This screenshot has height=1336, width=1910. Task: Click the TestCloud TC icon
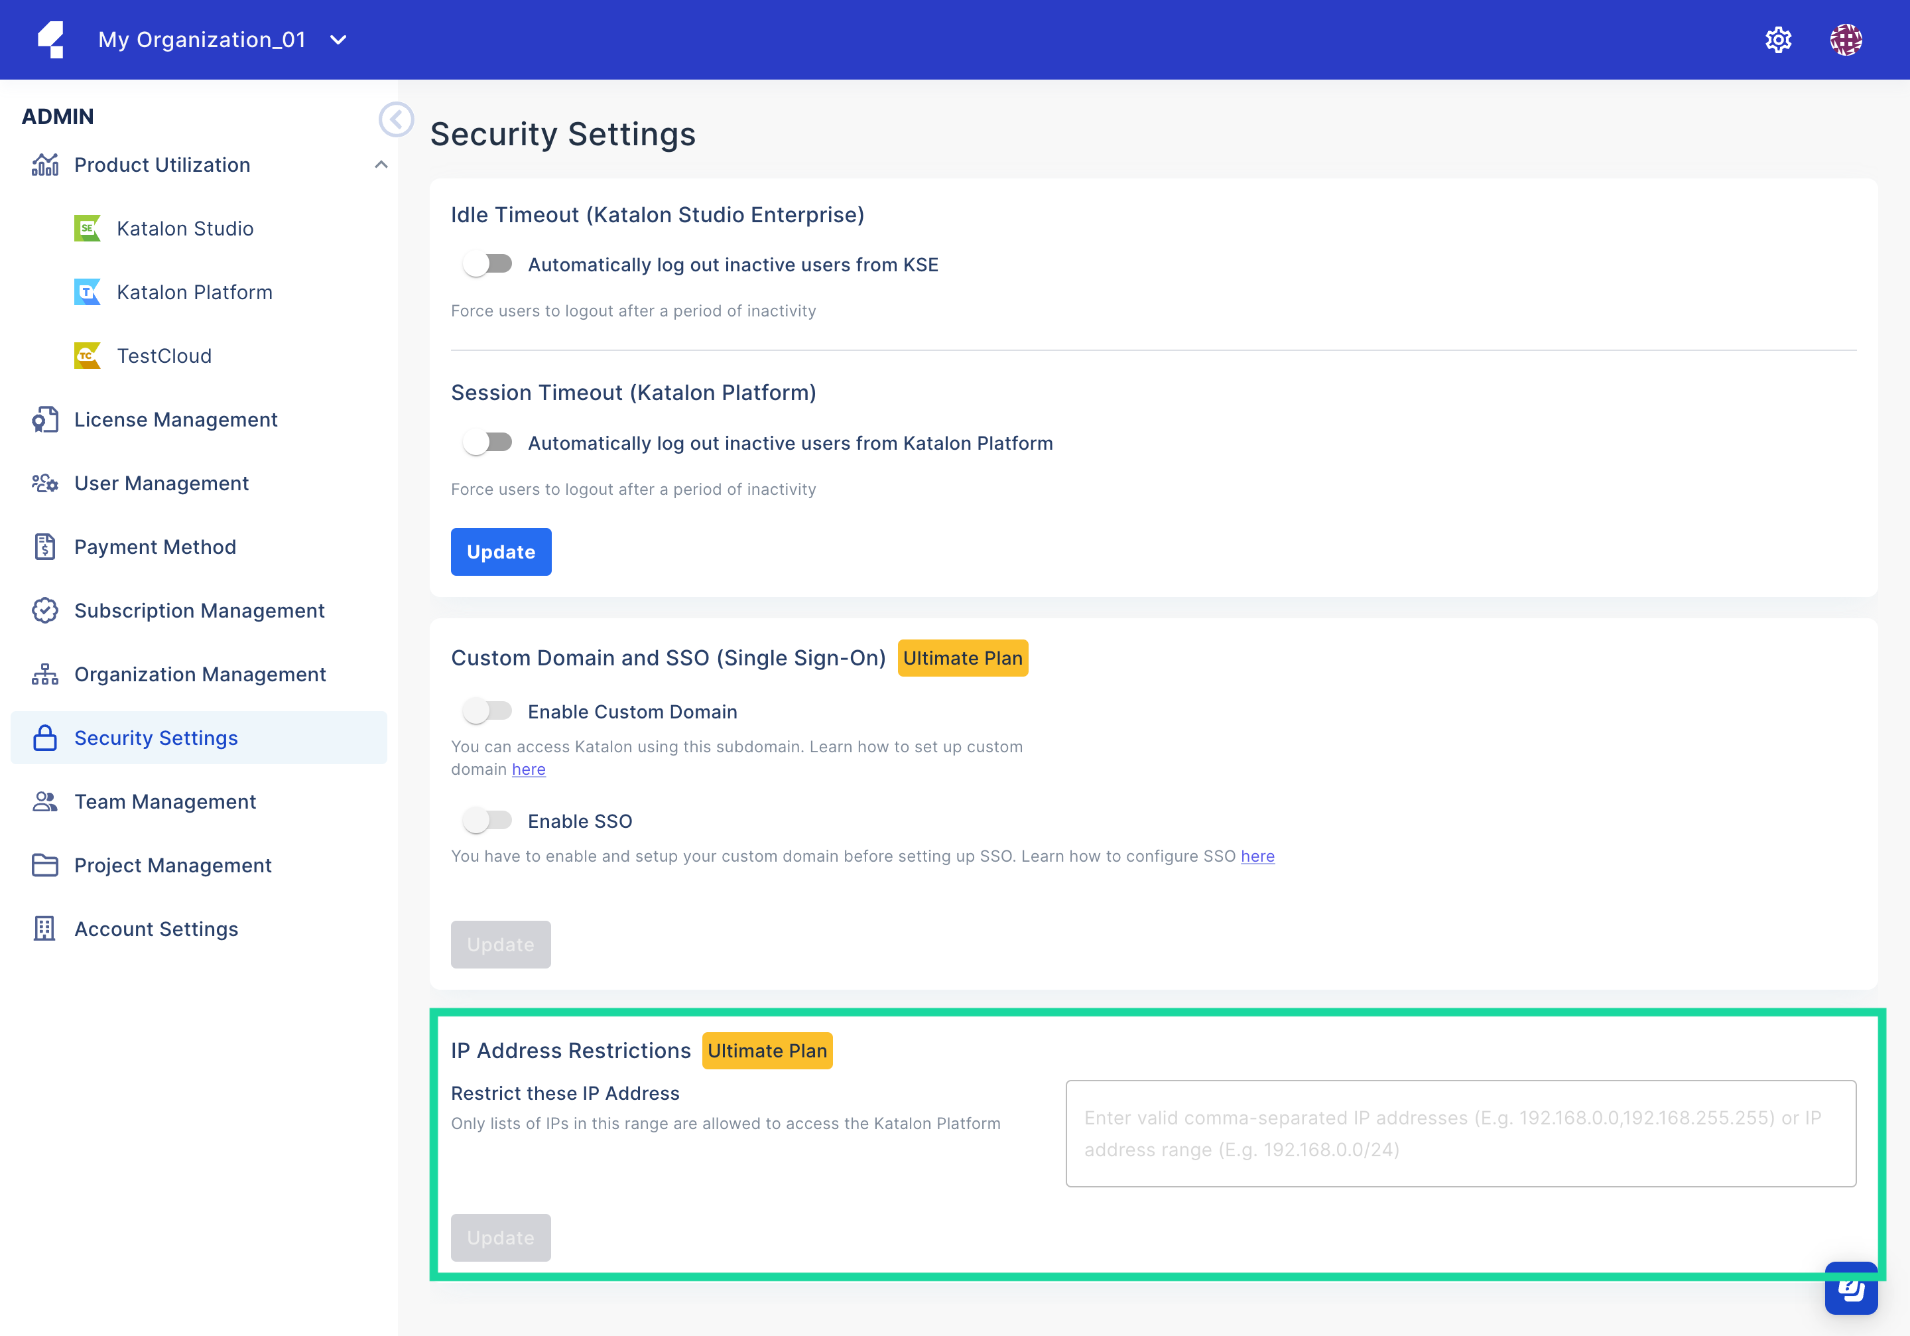pos(86,356)
